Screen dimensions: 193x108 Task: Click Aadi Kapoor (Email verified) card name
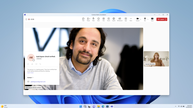click(x=46, y=57)
